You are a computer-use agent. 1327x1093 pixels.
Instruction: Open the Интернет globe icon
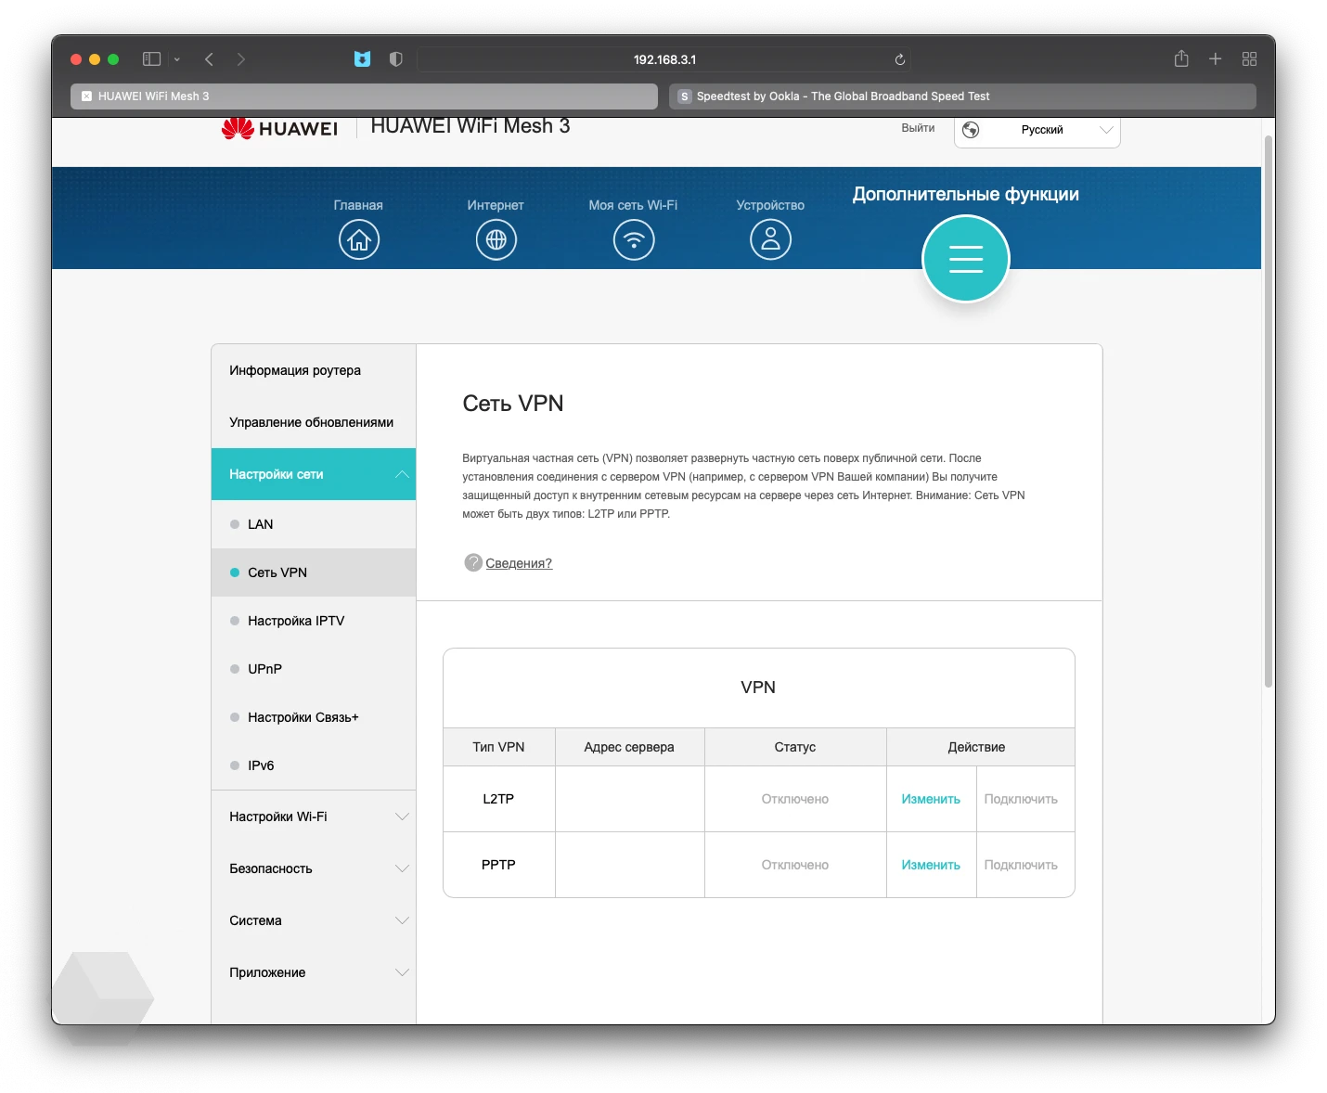496,240
